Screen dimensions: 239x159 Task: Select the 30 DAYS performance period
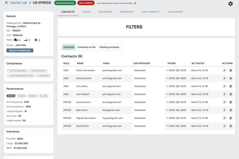tap(11, 96)
